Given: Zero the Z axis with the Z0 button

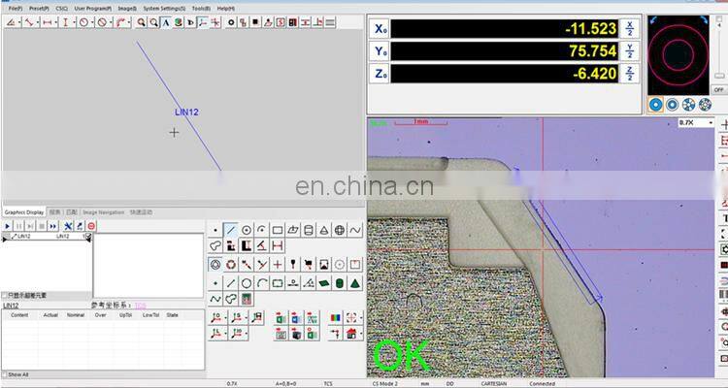Looking at the screenshot, I should [380, 74].
